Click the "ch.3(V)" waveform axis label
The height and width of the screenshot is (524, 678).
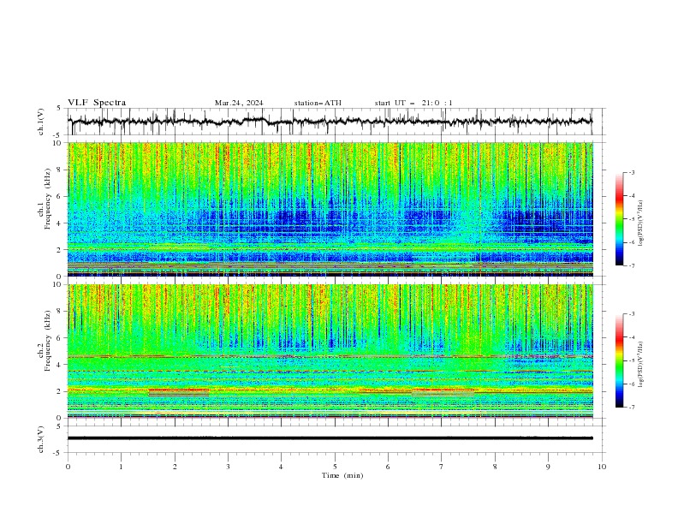click(41, 439)
